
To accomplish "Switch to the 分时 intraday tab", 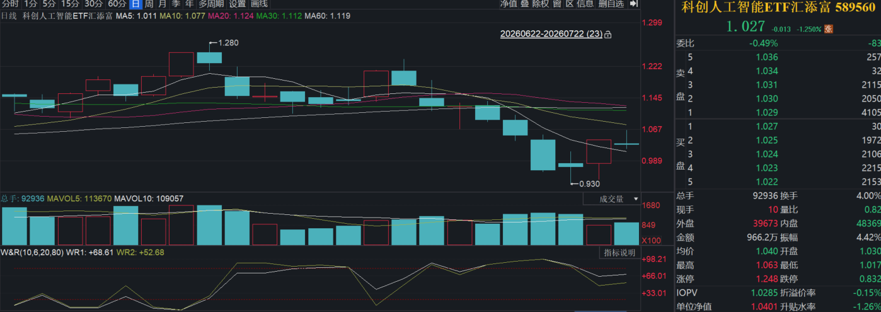I will (x=10, y=4).
